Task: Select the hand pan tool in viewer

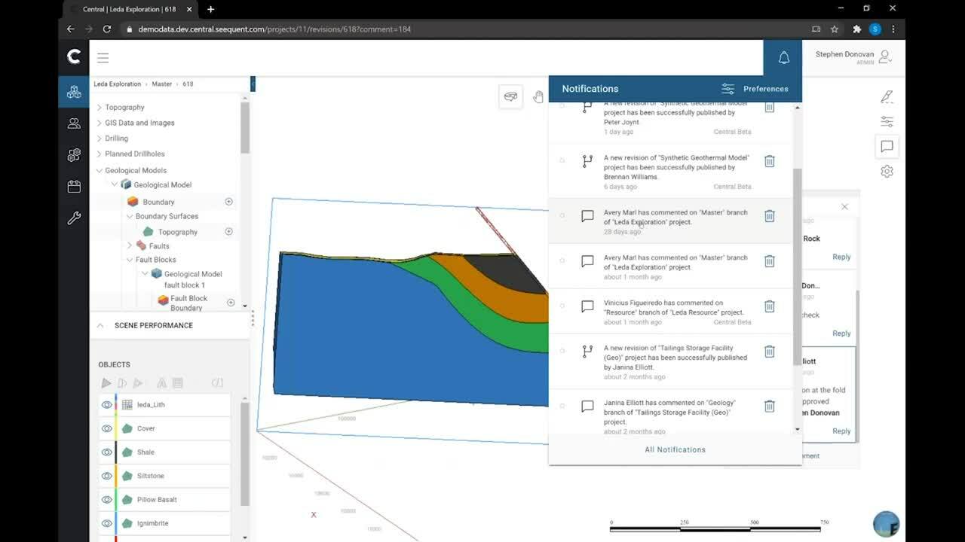Action: click(538, 96)
